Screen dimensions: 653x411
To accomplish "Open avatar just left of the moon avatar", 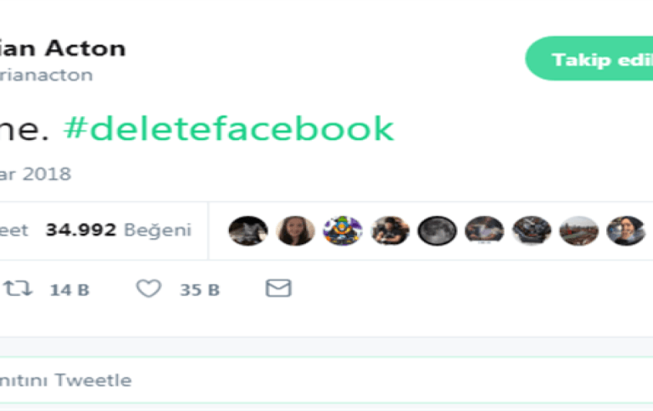I will pyautogui.click(x=390, y=230).
